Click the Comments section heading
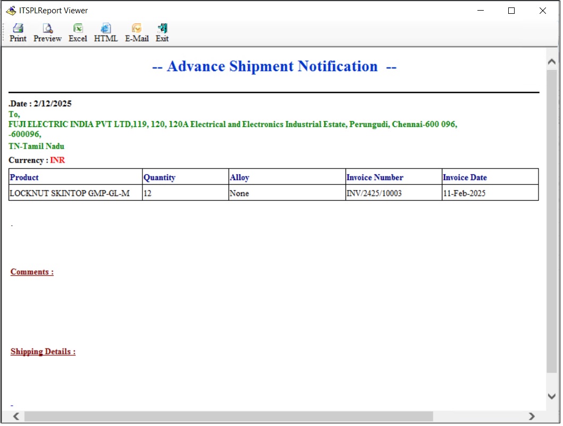The image size is (563, 426). (x=31, y=271)
